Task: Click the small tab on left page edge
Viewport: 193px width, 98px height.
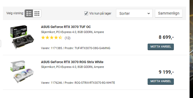Action: point(0,43)
